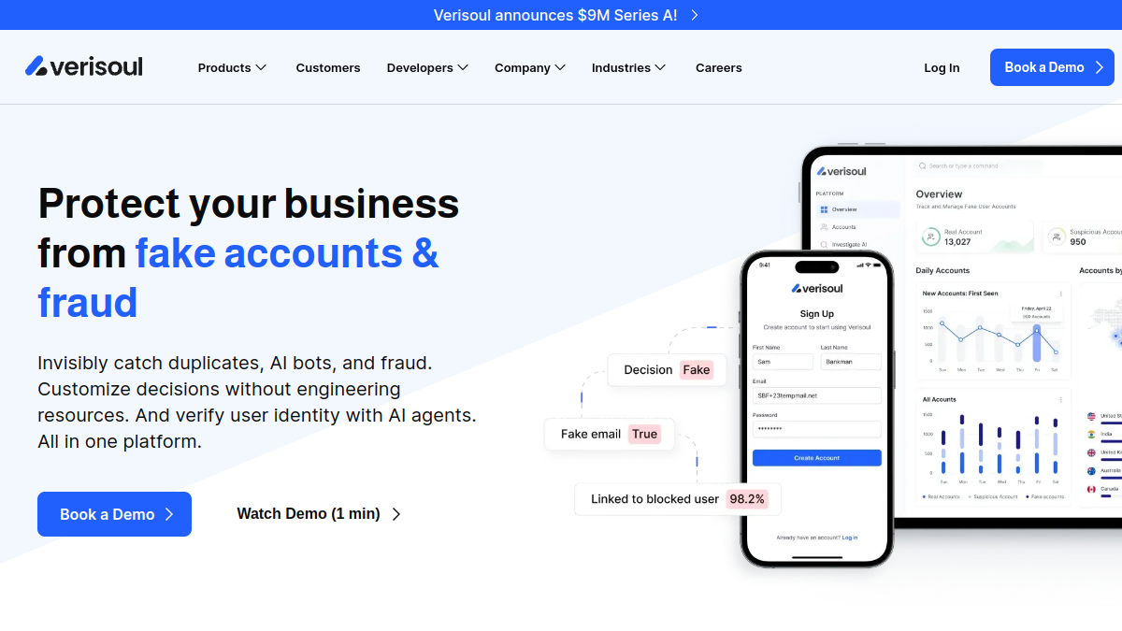Open the All Accounts card kebab menu
Image resolution: width=1122 pixels, height=631 pixels.
[1060, 399]
